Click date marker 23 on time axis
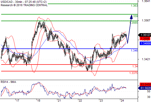Viewport: 151px width, 102px height. pos(101,100)
